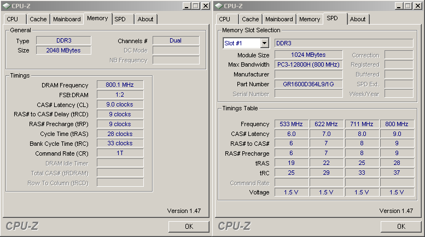Click empty NB Frequency field
This screenshot has width=425, height=237.
click(x=176, y=60)
